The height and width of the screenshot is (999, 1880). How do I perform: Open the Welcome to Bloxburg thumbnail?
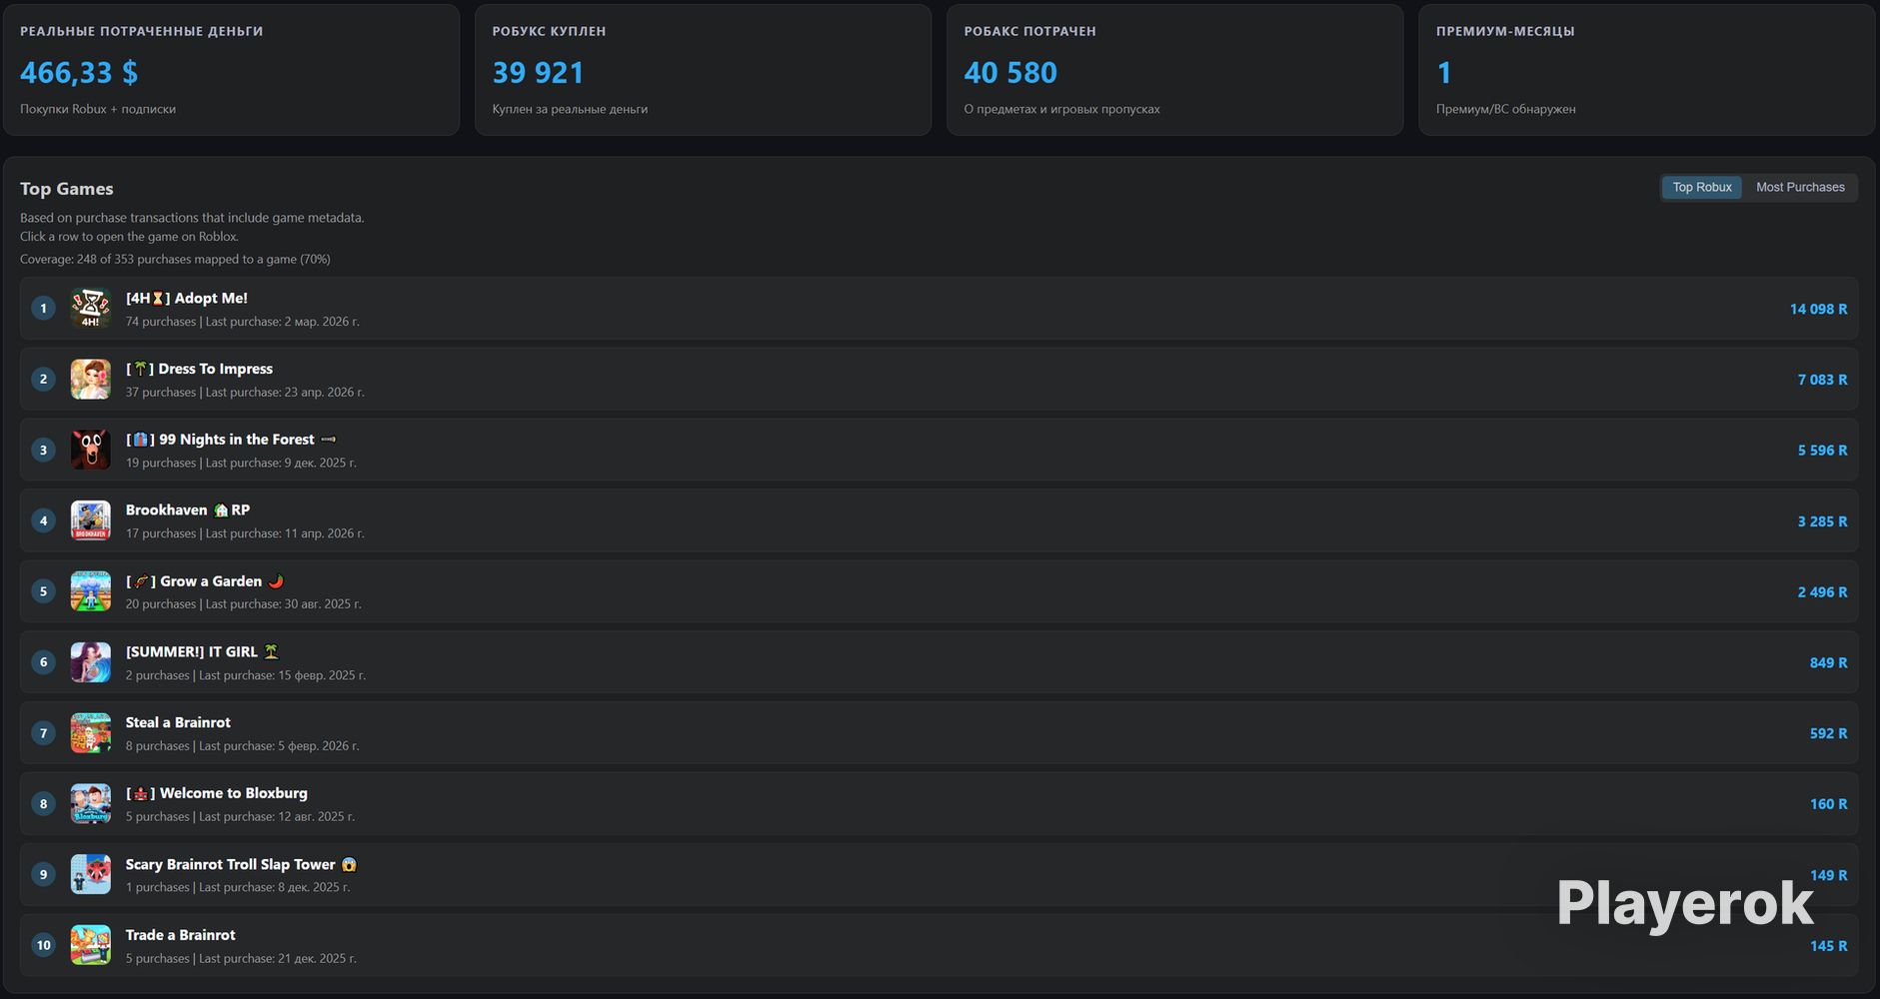pos(90,804)
